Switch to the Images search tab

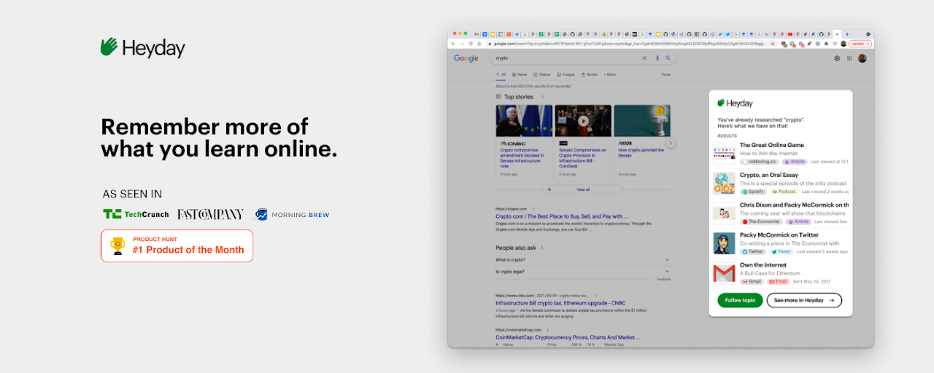(x=566, y=74)
